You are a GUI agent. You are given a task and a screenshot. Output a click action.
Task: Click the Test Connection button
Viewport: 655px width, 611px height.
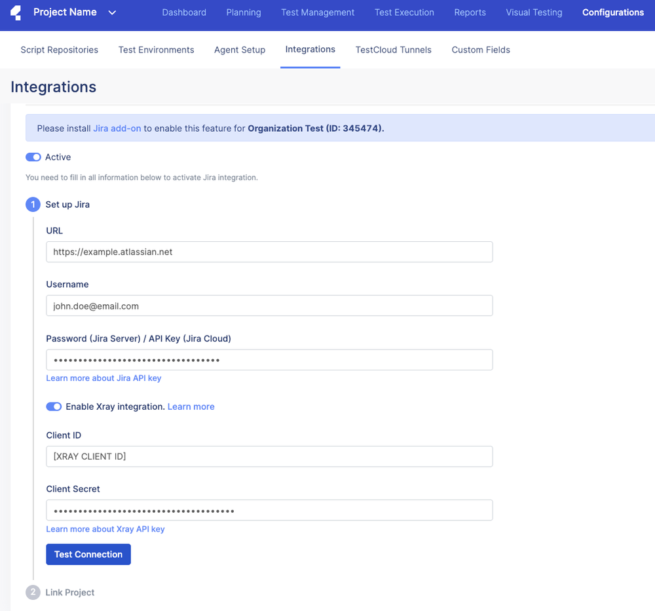88,554
